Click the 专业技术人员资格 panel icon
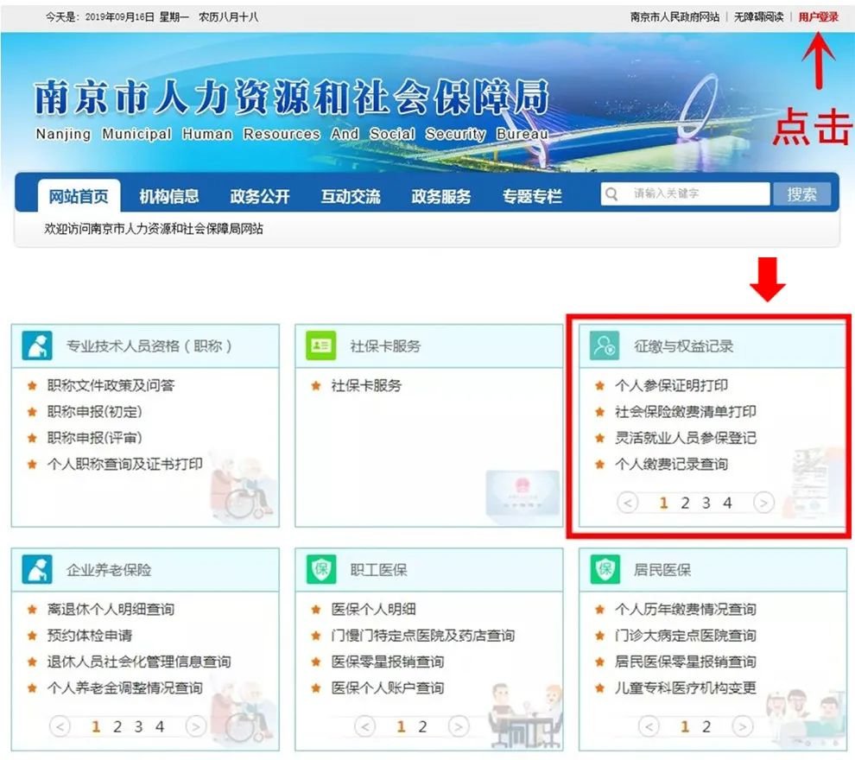The image size is (855, 760). click(x=37, y=345)
